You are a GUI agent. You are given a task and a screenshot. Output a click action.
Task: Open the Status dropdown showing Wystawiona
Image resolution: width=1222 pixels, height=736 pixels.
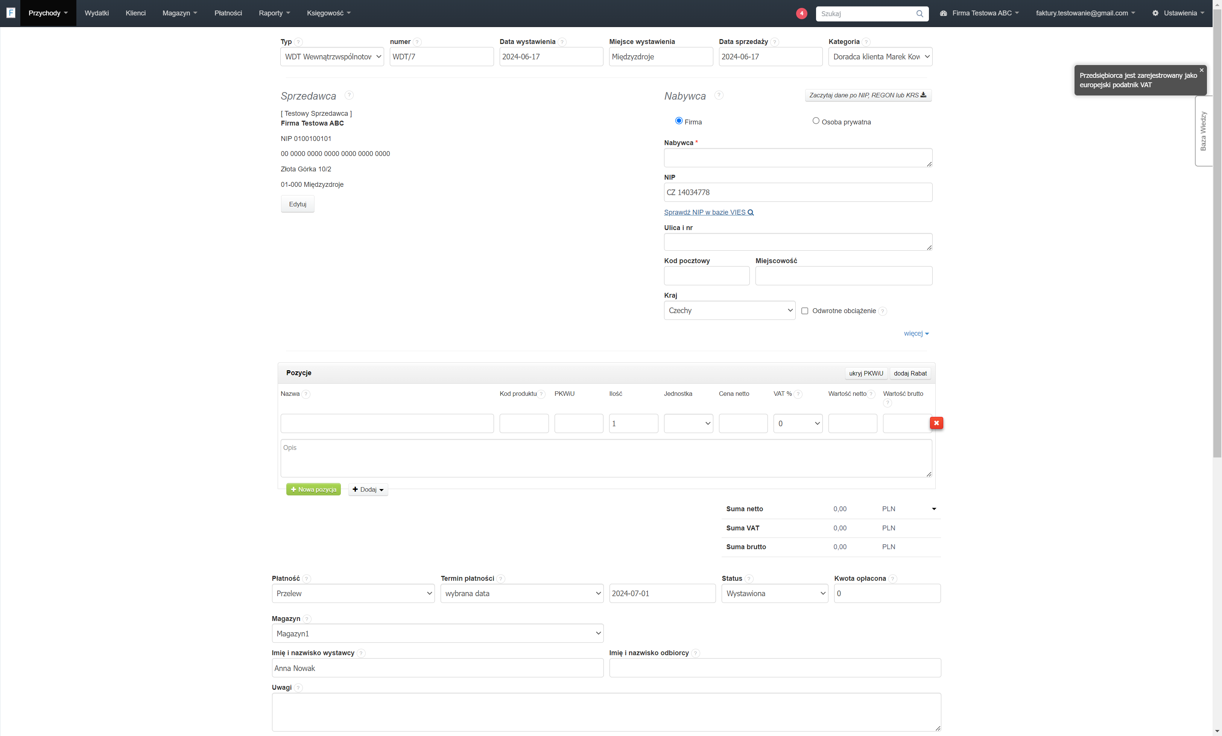point(775,593)
